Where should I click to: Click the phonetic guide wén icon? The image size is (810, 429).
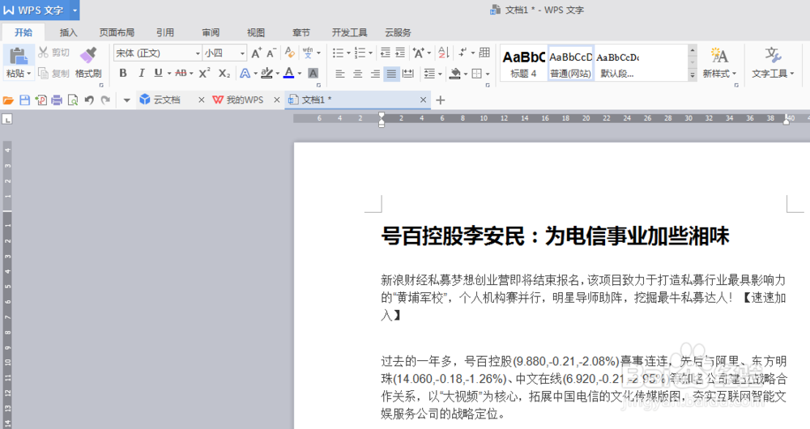[x=308, y=53]
